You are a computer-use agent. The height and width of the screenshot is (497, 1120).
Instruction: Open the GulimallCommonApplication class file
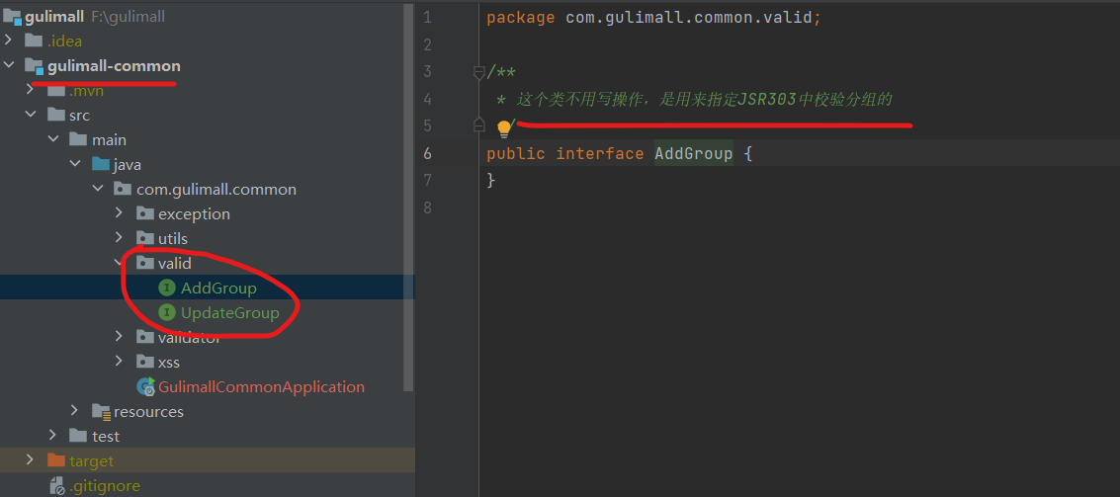pyautogui.click(x=261, y=387)
